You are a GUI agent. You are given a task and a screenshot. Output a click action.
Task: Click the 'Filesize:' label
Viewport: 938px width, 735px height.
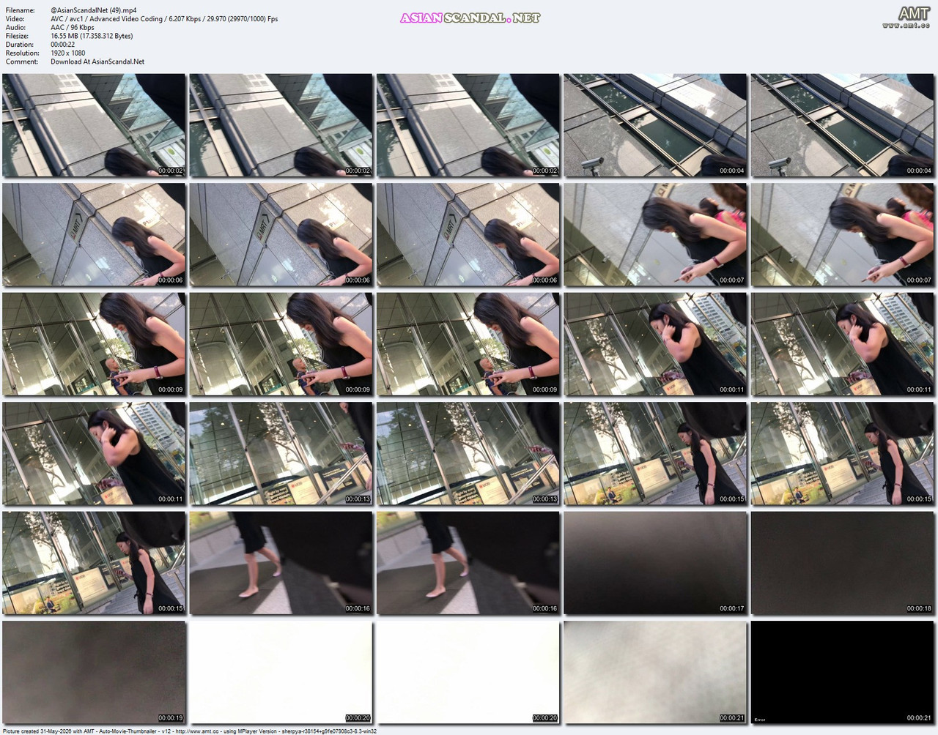pos(18,36)
